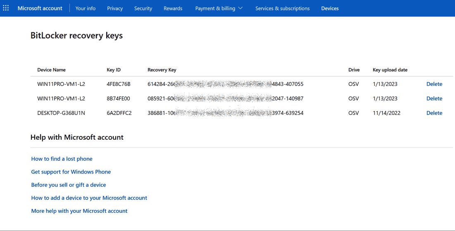Delete the key with ID 8B74FE00
Viewport: 455px width, 231px height.
tap(434, 99)
